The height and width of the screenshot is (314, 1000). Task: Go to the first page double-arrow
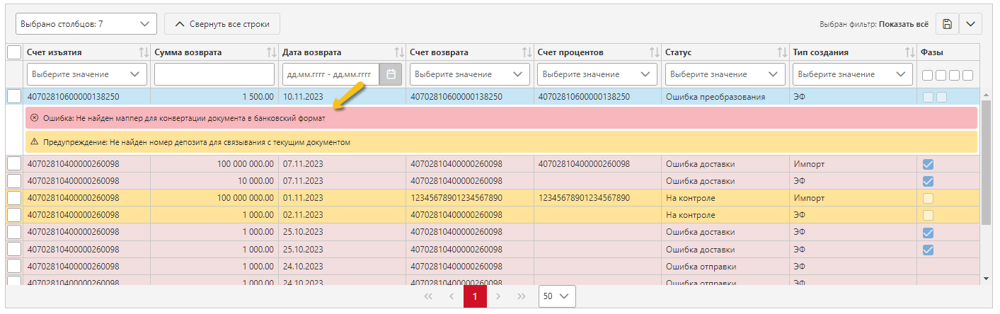[427, 296]
